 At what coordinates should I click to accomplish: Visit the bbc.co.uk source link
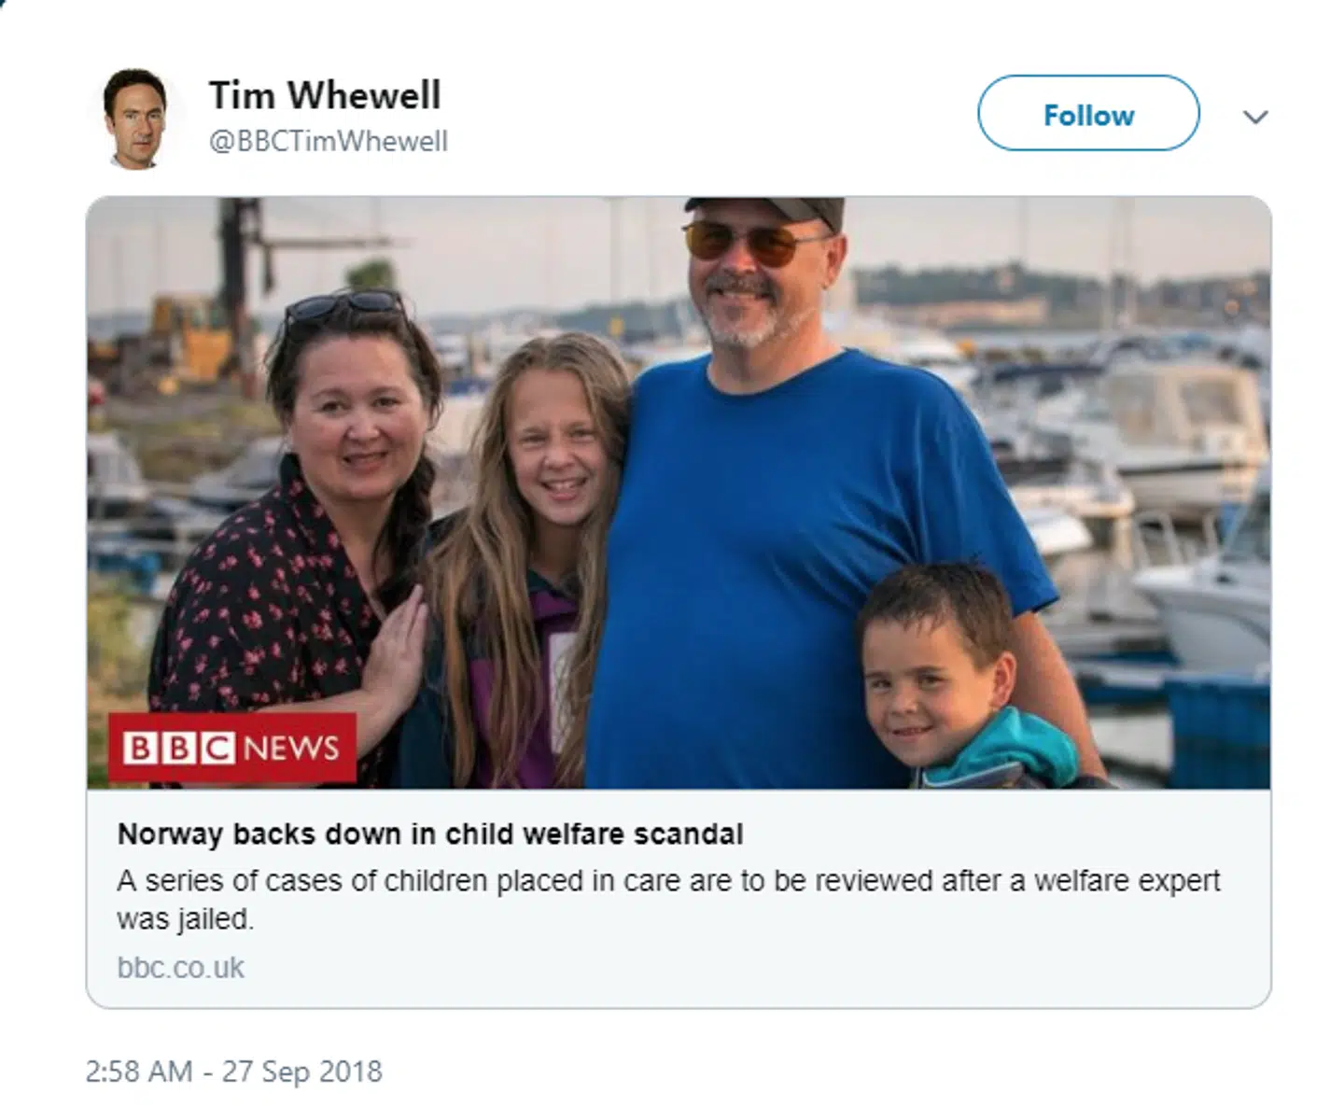[x=181, y=967]
